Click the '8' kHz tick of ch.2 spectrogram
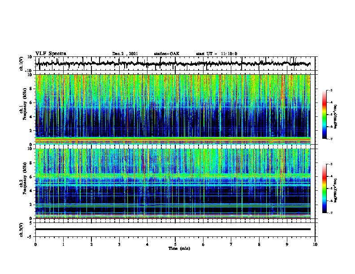The height and width of the screenshot is (274, 355). 31,163
